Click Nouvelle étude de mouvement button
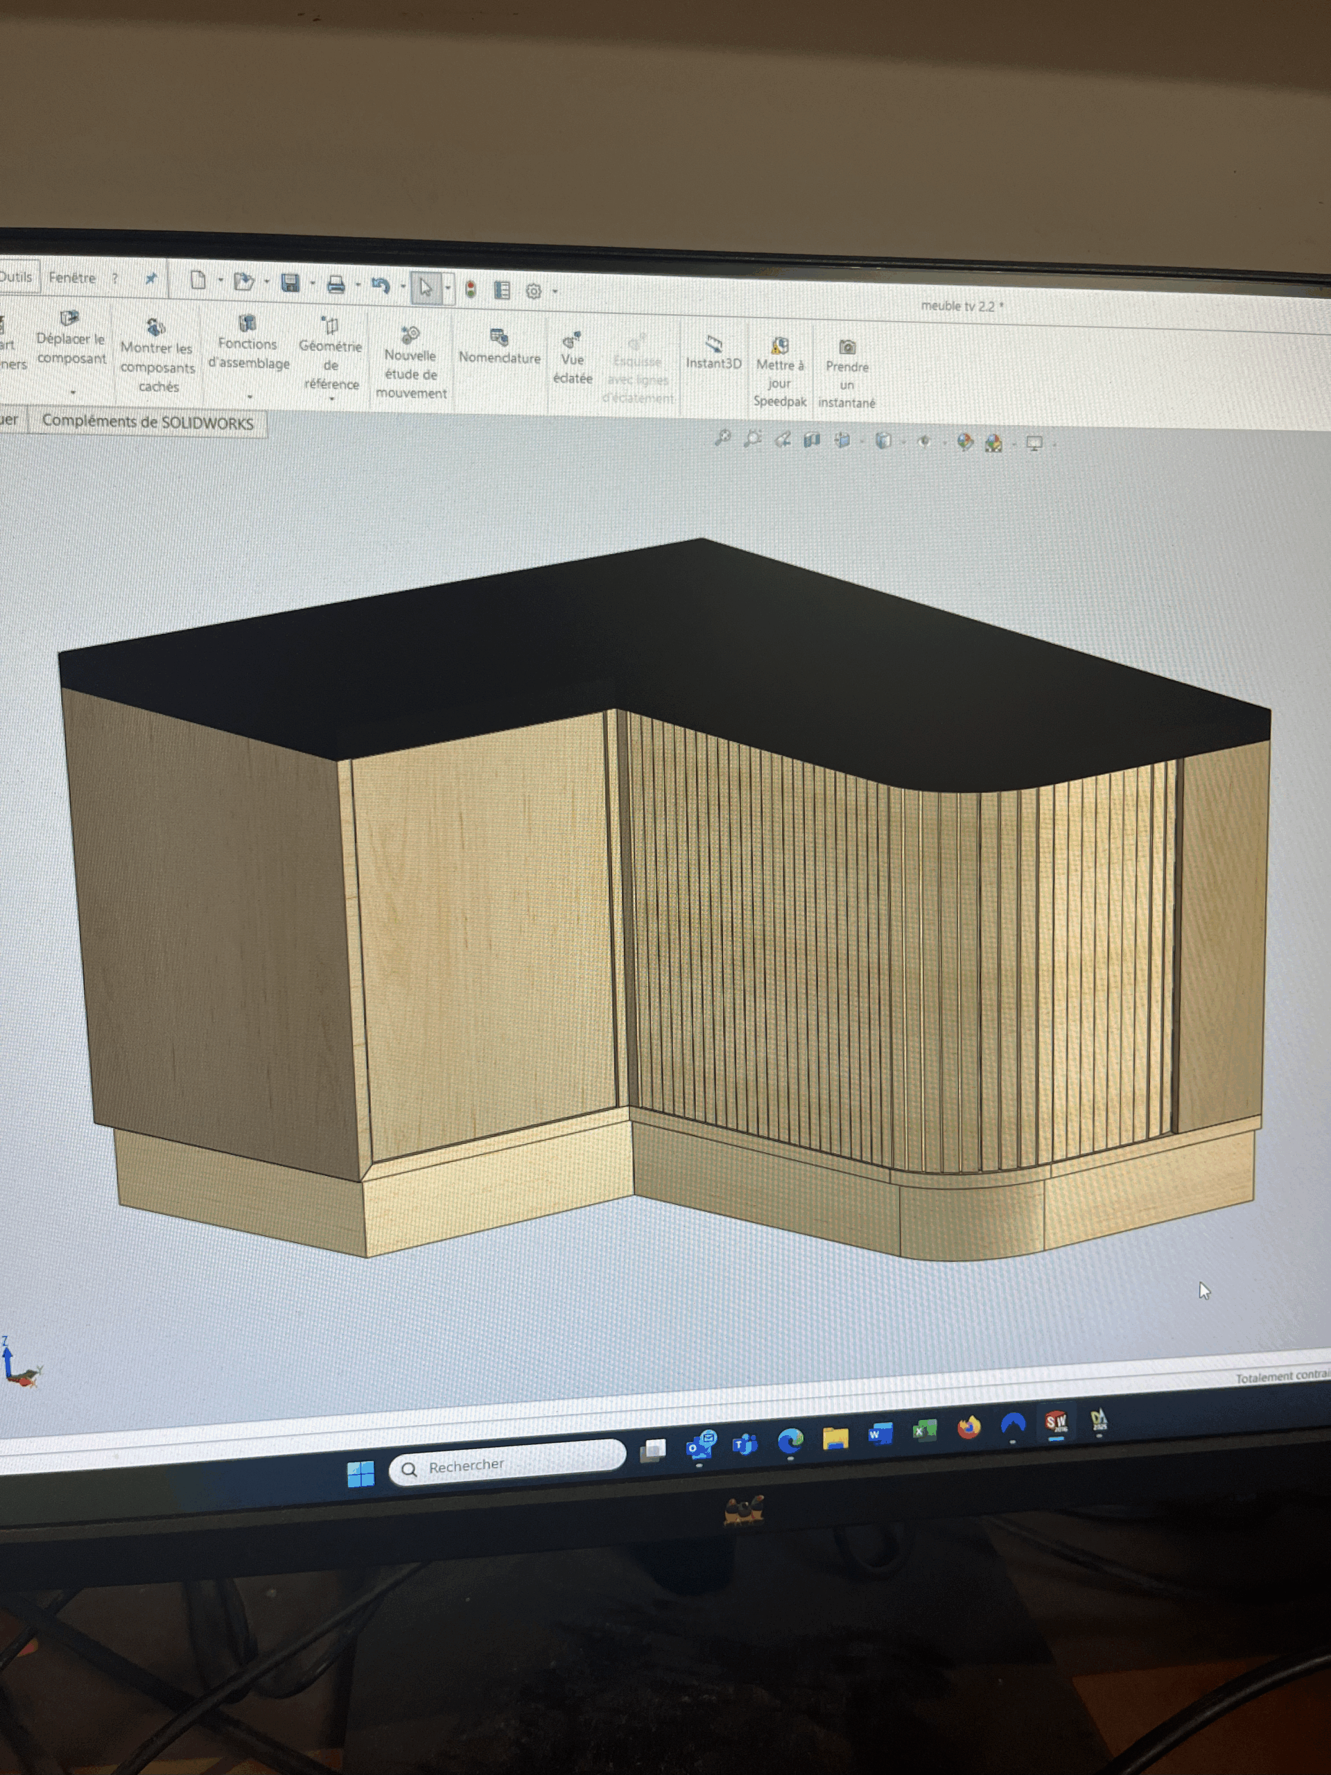Viewport: 1331px width, 1775px height. (411, 363)
